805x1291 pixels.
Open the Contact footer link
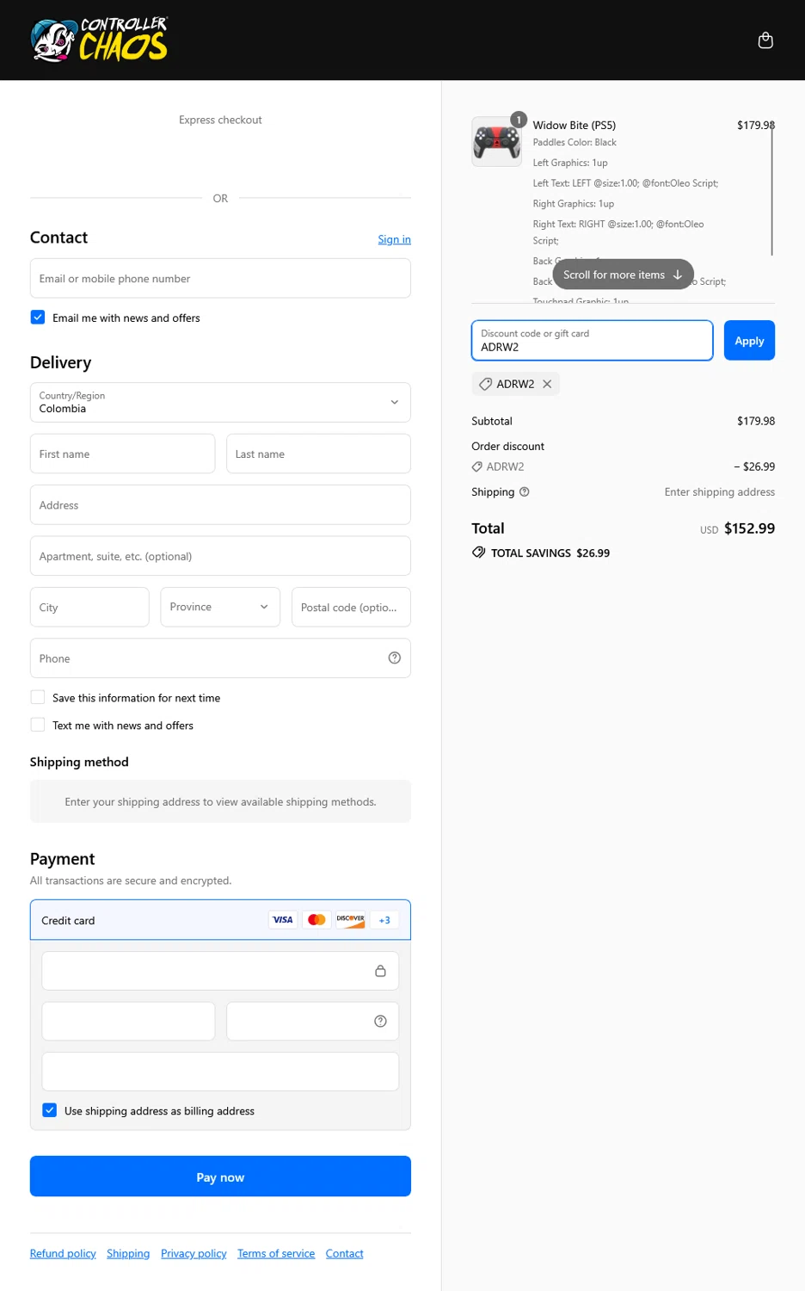point(344,1253)
